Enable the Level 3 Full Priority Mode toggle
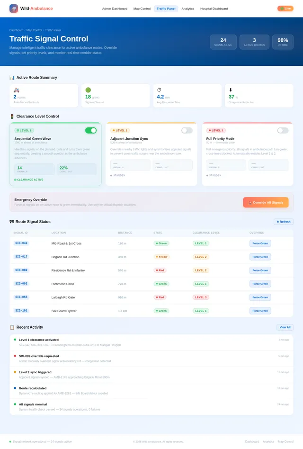The width and height of the screenshot is (303, 449). (283, 130)
